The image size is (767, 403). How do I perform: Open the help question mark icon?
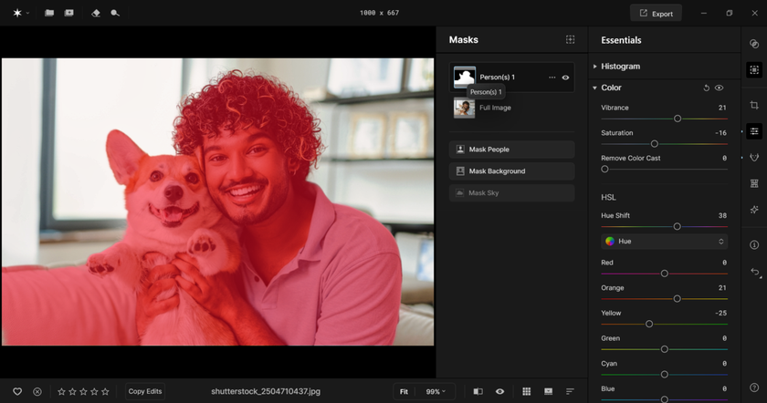tap(754, 387)
